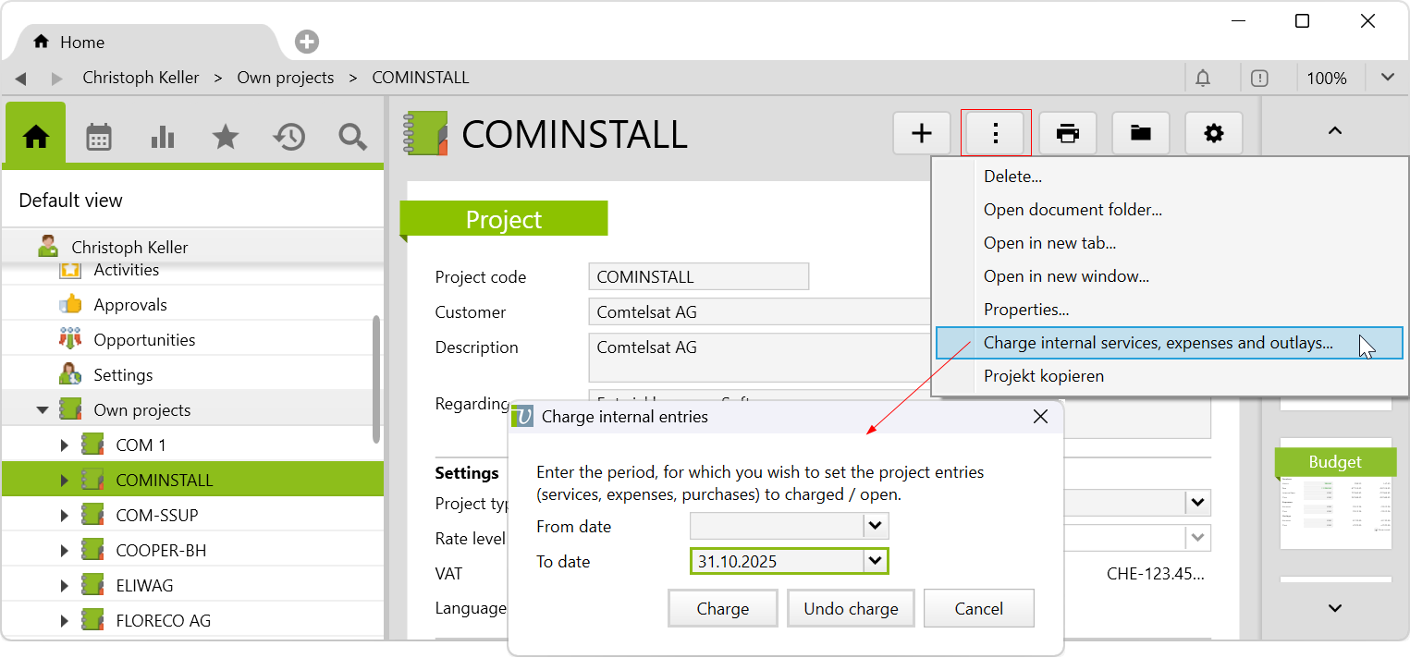Click the Charge button
1410x658 pixels.
[x=722, y=609]
